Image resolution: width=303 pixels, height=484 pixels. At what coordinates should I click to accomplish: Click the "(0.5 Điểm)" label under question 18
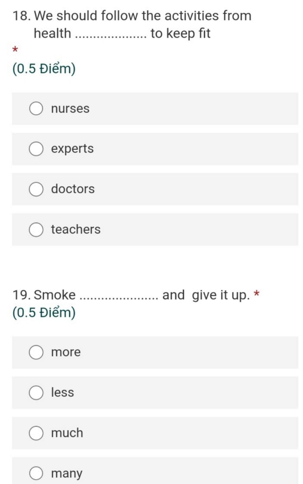click(44, 69)
